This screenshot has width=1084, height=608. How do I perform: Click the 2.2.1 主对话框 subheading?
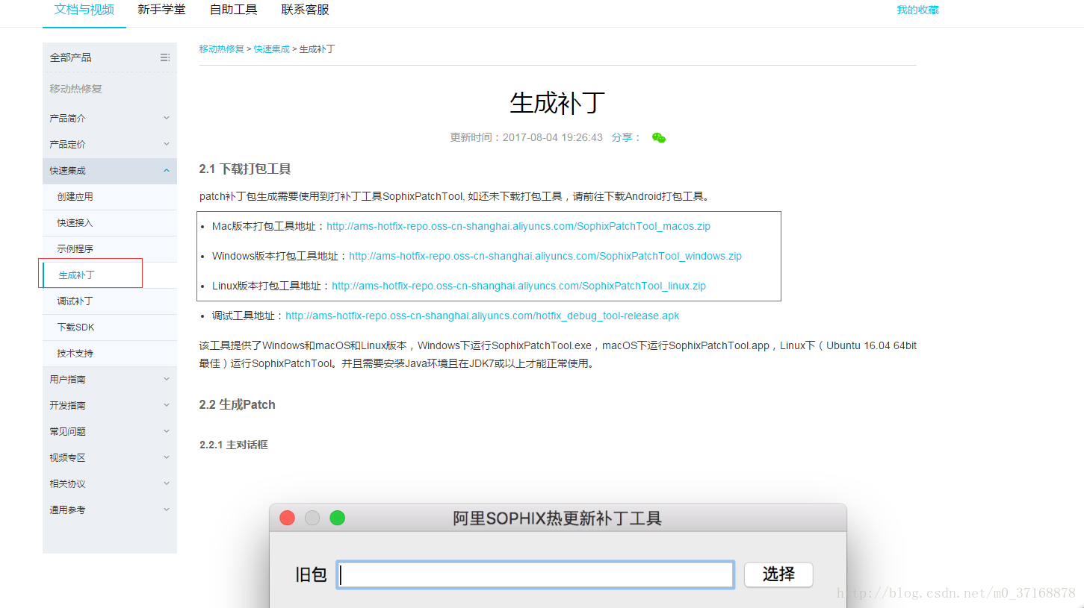pyautogui.click(x=234, y=445)
